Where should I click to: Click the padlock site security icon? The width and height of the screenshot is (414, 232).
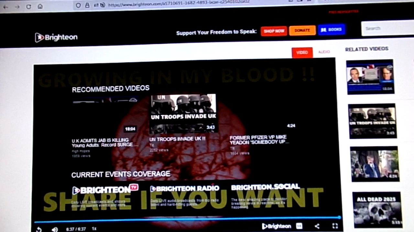tap(87, 5)
